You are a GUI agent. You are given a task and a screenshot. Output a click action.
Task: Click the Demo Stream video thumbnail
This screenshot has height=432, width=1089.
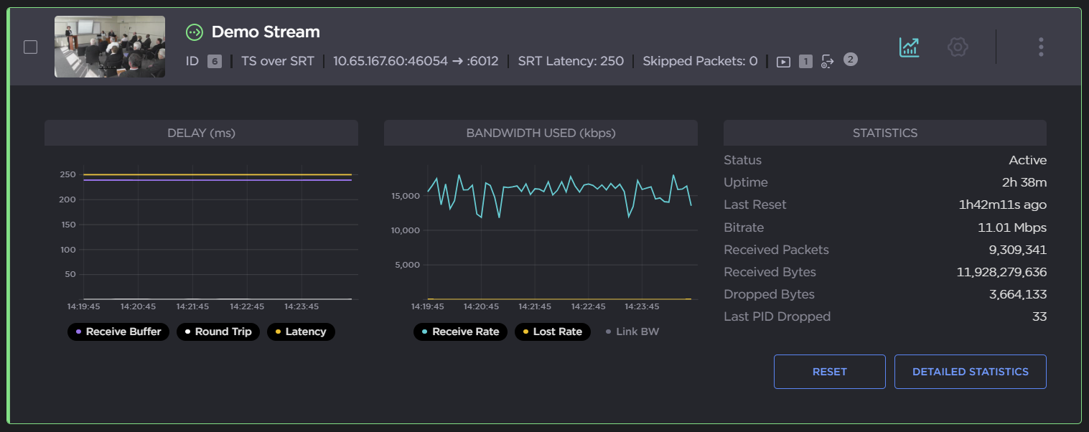point(109,46)
